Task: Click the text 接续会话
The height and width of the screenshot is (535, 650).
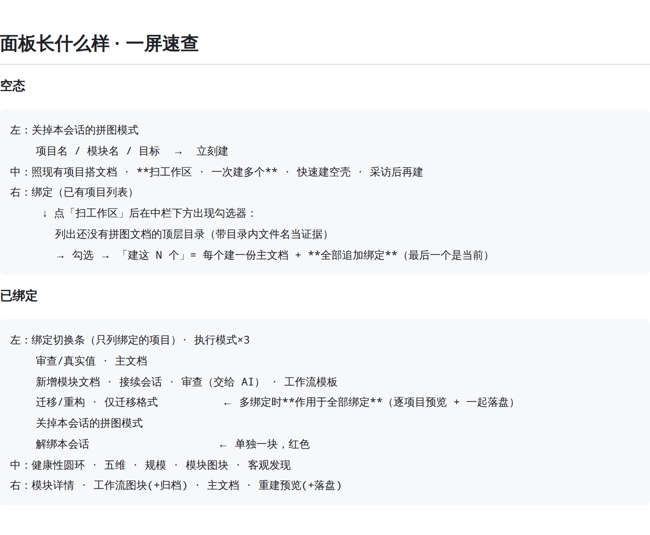Action: pyautogui.click(x=141, y=382)
